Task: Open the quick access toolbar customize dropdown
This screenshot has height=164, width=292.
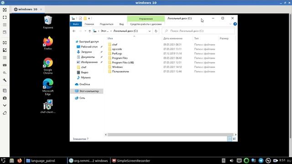Action: 89,18
